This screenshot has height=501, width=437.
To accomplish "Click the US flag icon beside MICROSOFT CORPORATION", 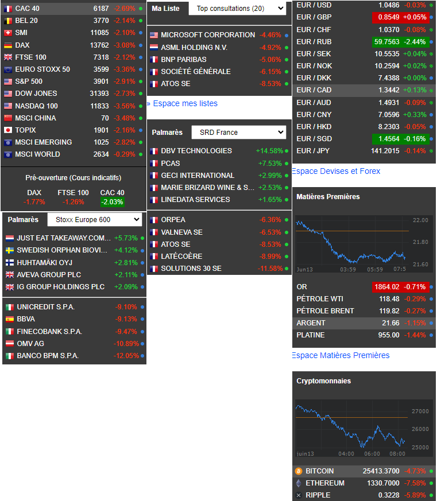I will click(x=154, y=35).
